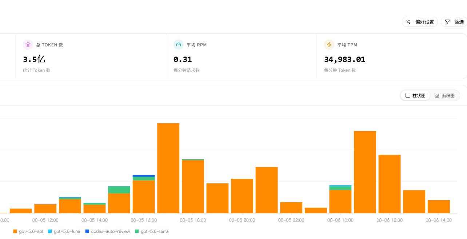467x239 pixels.
Task: Click the tall bar after 08-06 10:00
Action: 365,172
